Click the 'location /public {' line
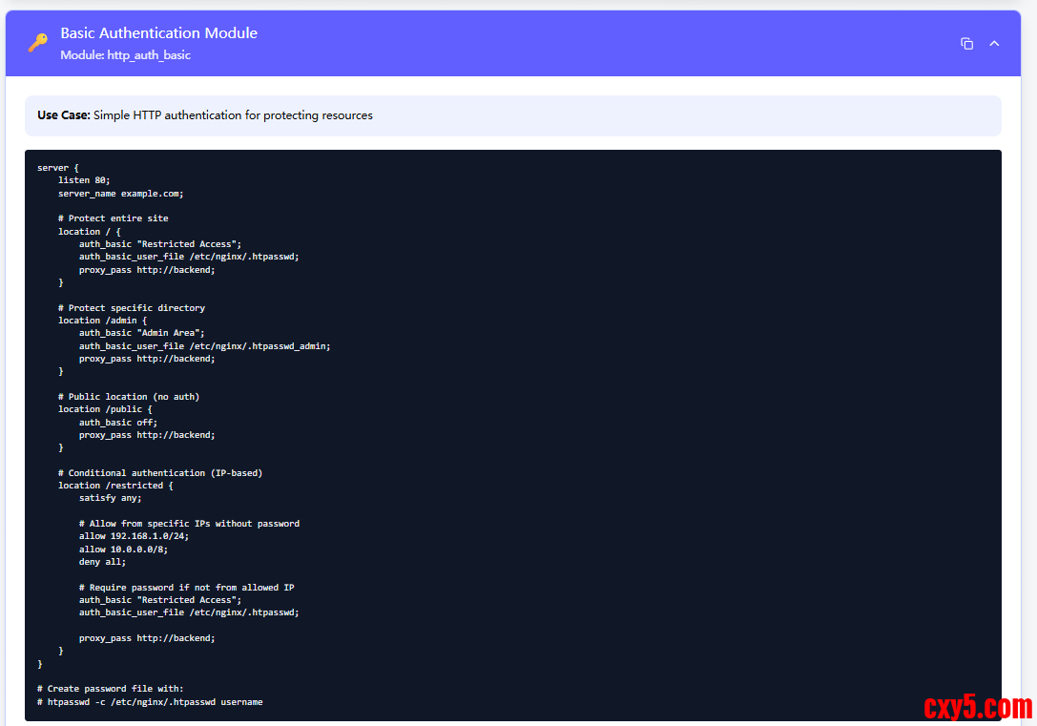This screenshot has height=726, width=1037. (x=105, y=409)
